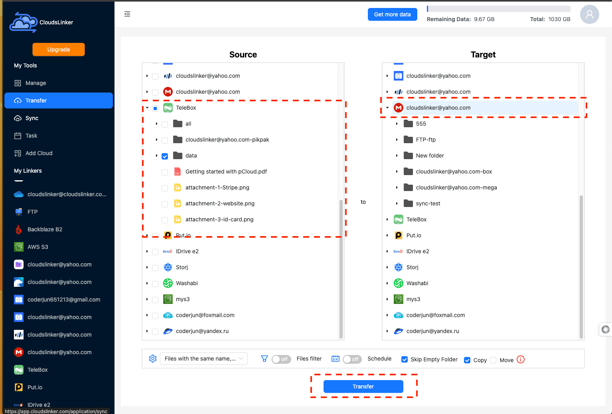This screenshot has width=612, height=414.
Task: Click the schedule calendar icon
Action: click(336, 359)
